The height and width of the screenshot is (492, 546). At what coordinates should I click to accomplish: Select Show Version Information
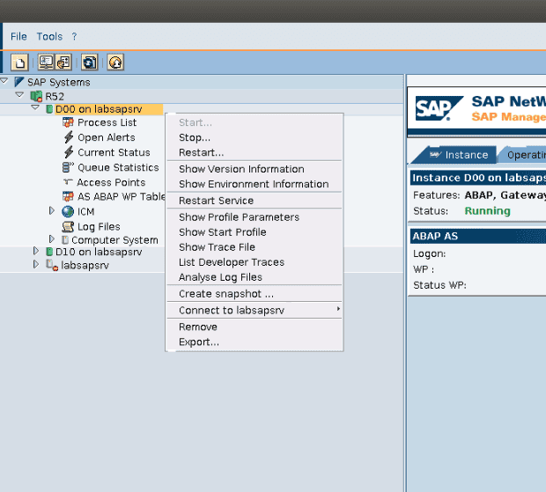[255, 169]
